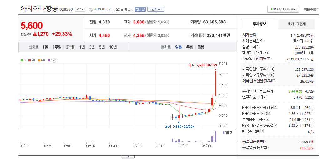The image size is (325, 159).
Task: Select the 10년 line chart range
Action: (x=113, y=47)
